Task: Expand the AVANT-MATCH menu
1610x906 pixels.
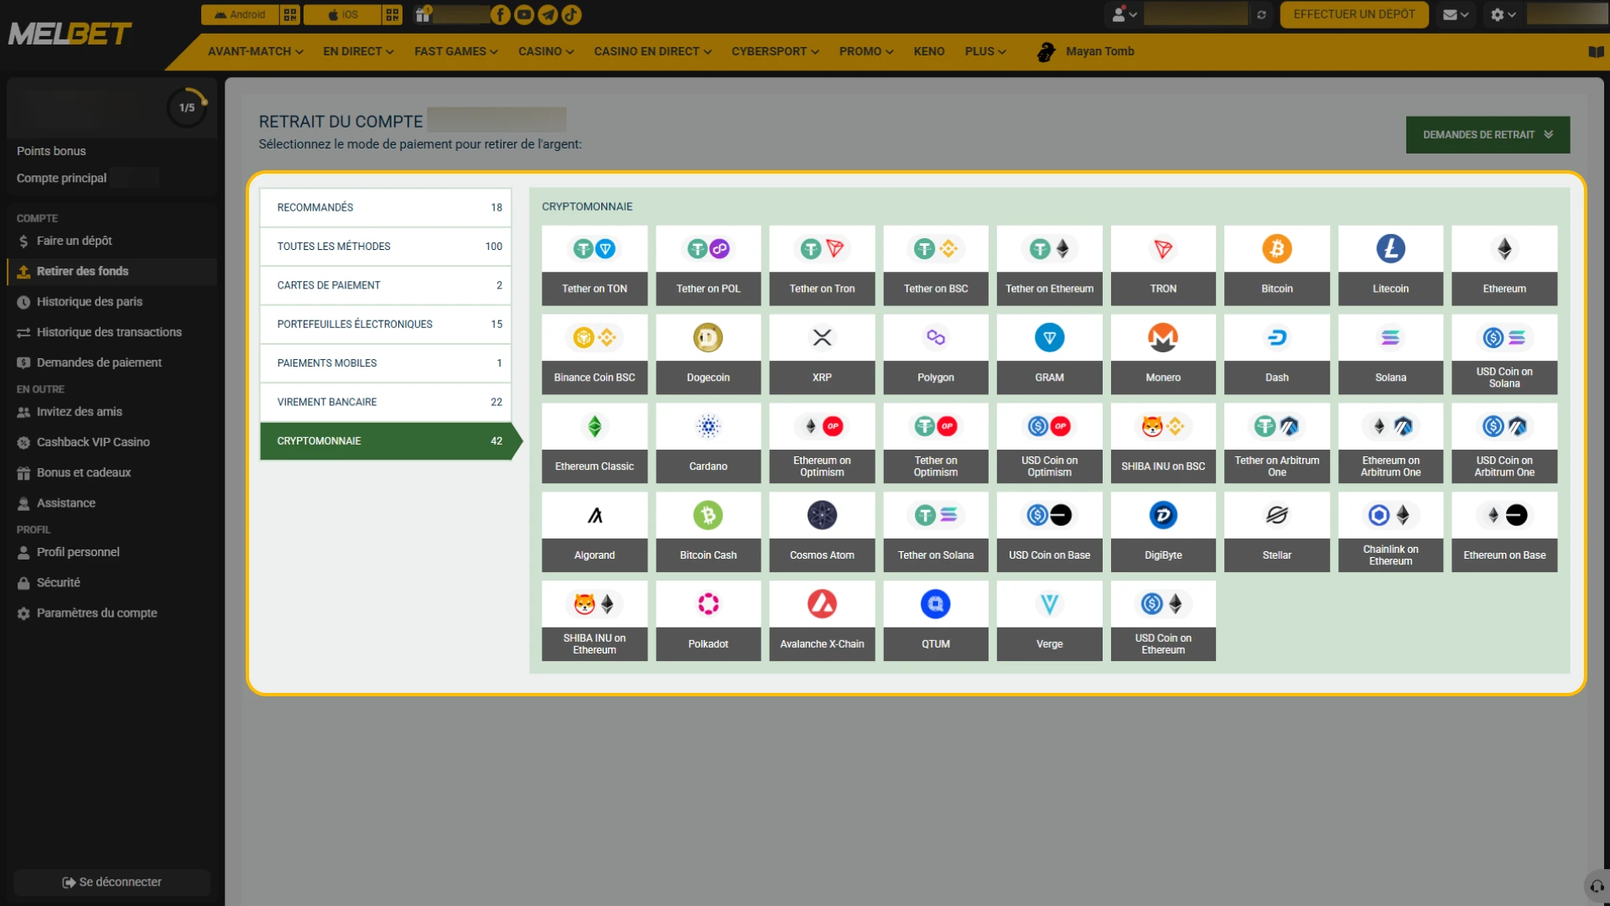Action: click(255, 51)
